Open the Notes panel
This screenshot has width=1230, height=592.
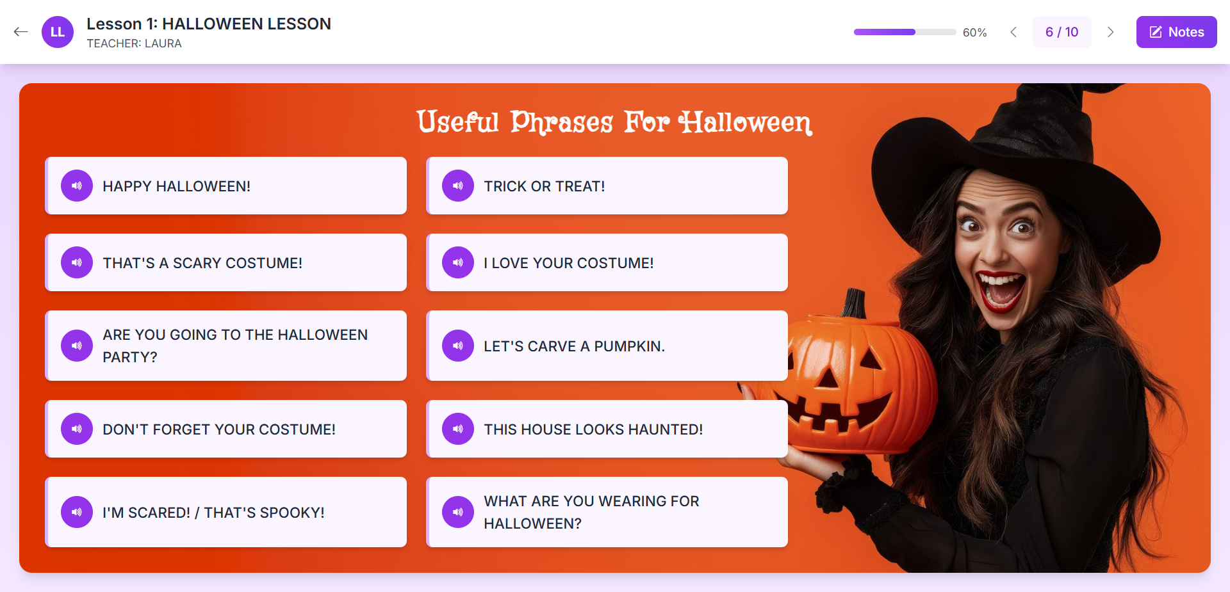point(1176,32)
